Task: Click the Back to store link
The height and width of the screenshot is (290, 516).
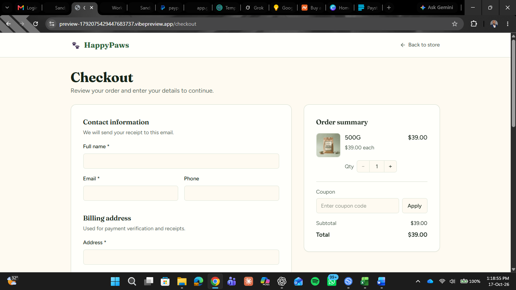Action: tap(420, 45)
